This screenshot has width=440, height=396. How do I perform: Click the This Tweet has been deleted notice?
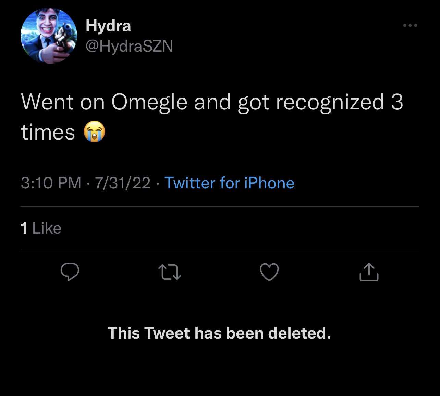pyautogui.click(x=219, y=333)
